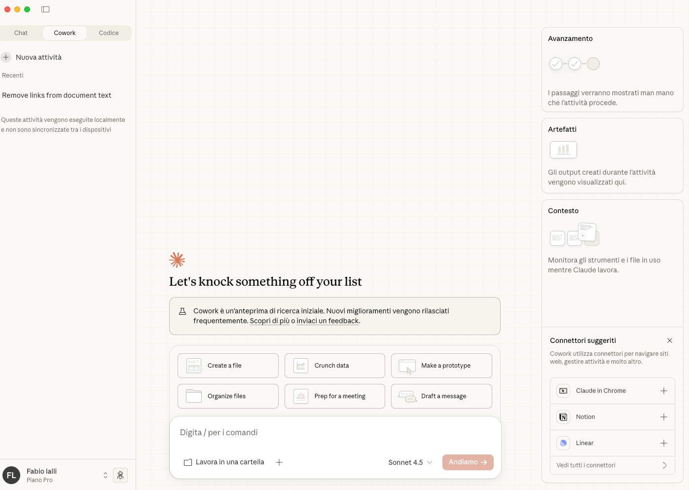This screenshot has height=490, width=689.
Task: Close the Connettori suggeriti panel
Action: coord(669,340)
